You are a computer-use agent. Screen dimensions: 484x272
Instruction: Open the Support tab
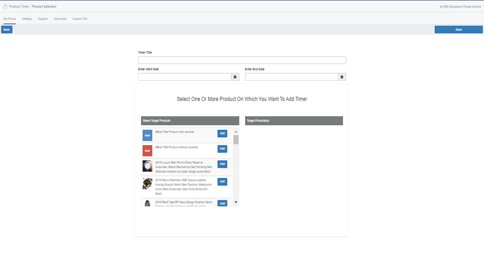(x=43, y=19)
